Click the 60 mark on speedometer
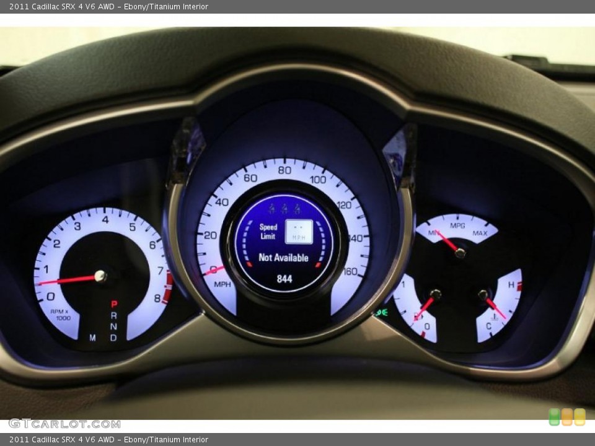Image resolution: width=595 pixels, height=446 pixels. point(250,178)
